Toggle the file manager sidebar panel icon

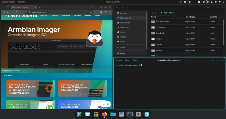point(117,8)
